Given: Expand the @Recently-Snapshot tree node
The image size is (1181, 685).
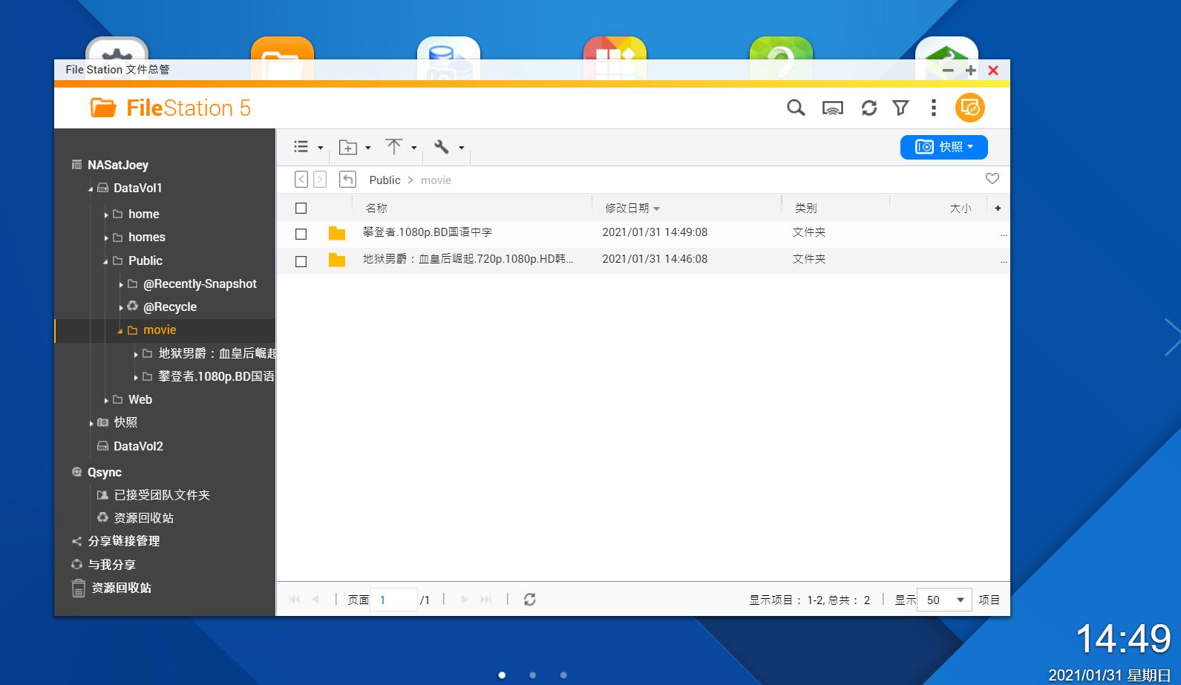Looking at the screenshot, I should tap(121, 285).
